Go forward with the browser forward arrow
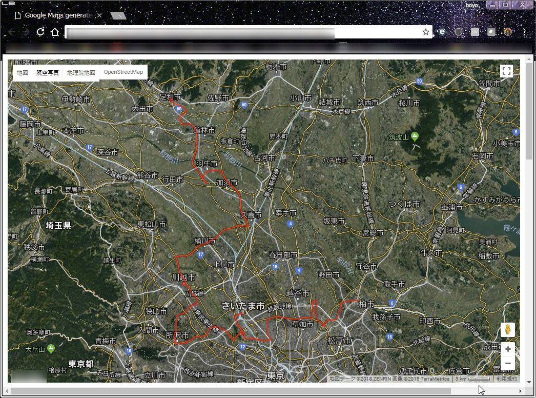The height and width of the screenshot is (398, 536). tap(26, 32)
